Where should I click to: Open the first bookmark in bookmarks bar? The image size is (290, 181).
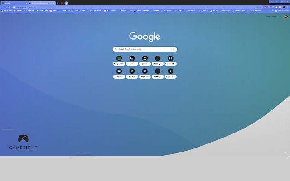[x=7, y=11]
